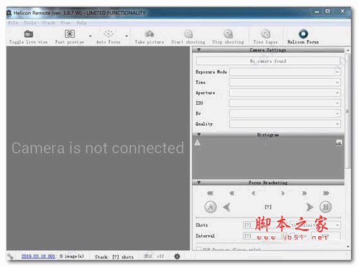This screenshot has width=358, height=267.
Task: Click scroll up arrow on right panel
Action: point(348,50)
